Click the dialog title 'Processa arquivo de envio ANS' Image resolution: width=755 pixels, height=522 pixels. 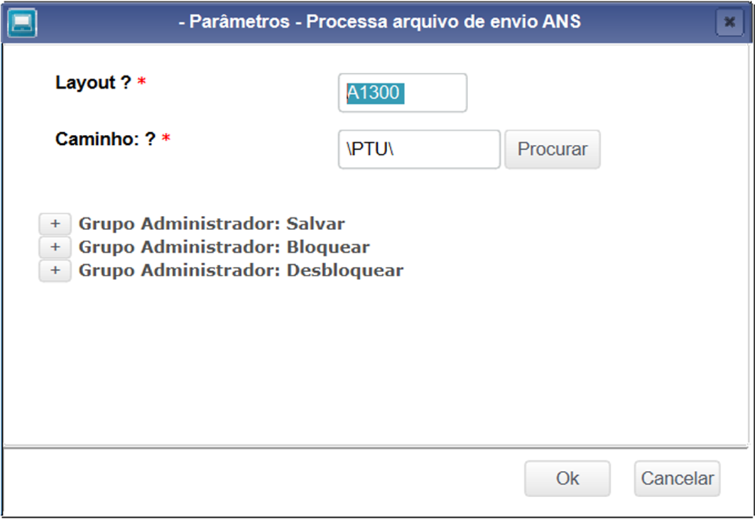pos(379,22)
